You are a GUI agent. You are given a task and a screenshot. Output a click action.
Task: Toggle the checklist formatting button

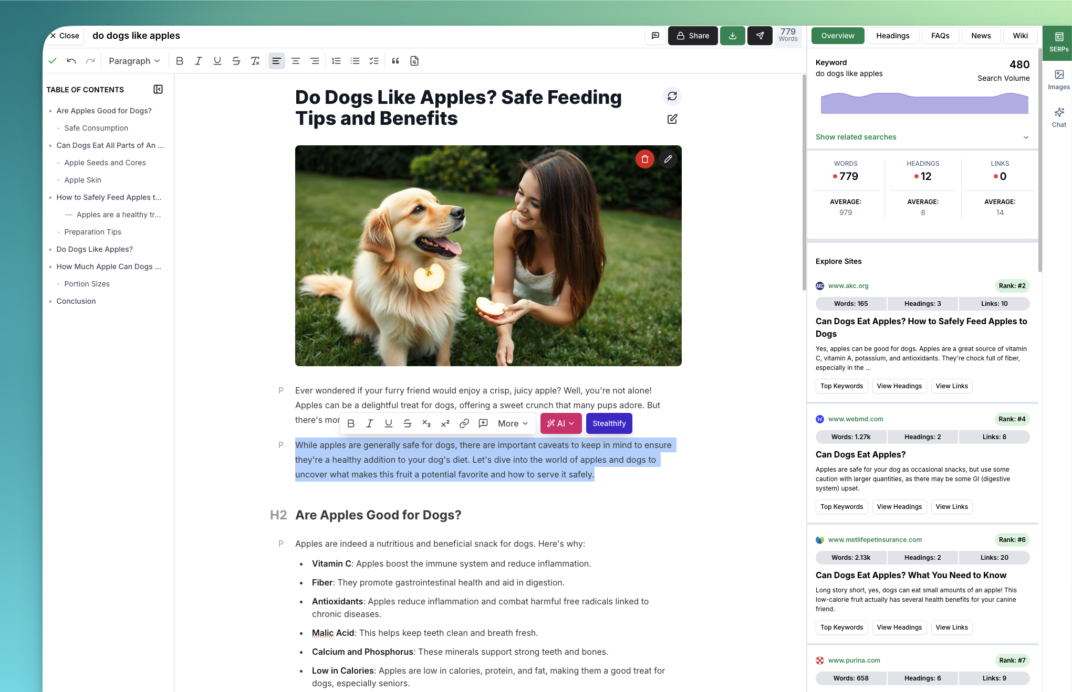tap(373, 61)
